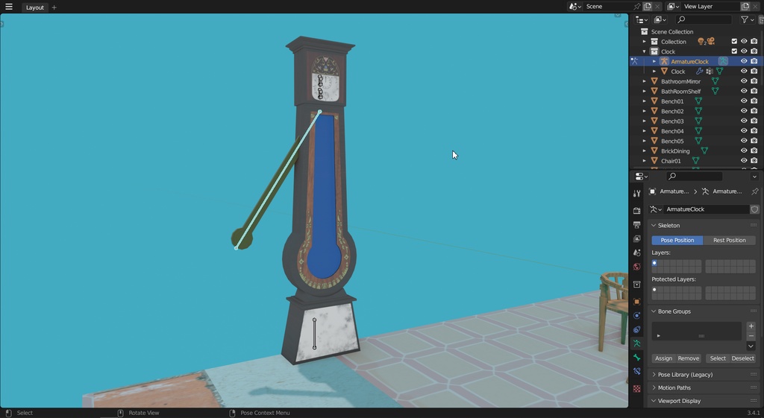This screenshot has width=764, height=418.
Task: Open the Armature data properties tab
Action: (636, 343)
